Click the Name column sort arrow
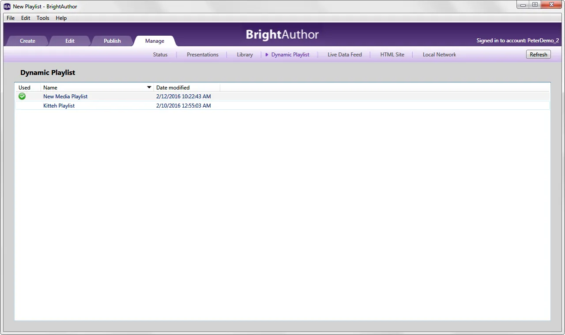The height and width of the screenshot is (335, 565). pyautogui.click(x=149, y=87)
